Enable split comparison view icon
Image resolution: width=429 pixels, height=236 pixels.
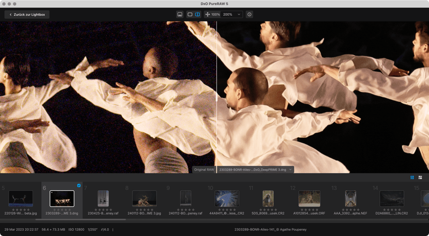(x=197, y=14)
